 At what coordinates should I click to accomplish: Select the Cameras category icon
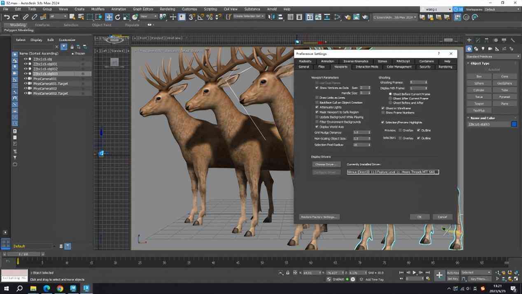click(x=490, y=49)
